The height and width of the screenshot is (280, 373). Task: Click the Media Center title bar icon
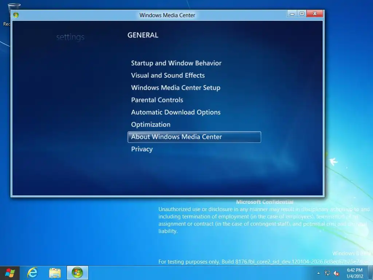pos(16,15)
